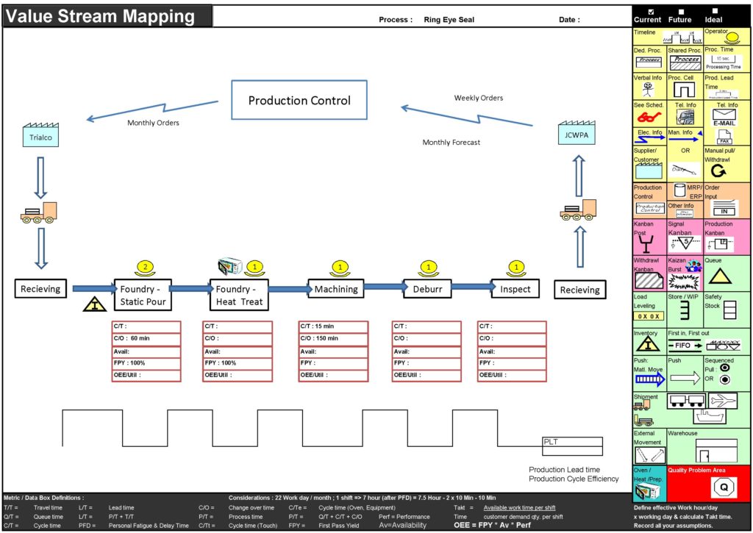The height and width of the screenshot is (533, 753).
Task: Select the Queue triangle symbol
Action: (x=720, y=276)
